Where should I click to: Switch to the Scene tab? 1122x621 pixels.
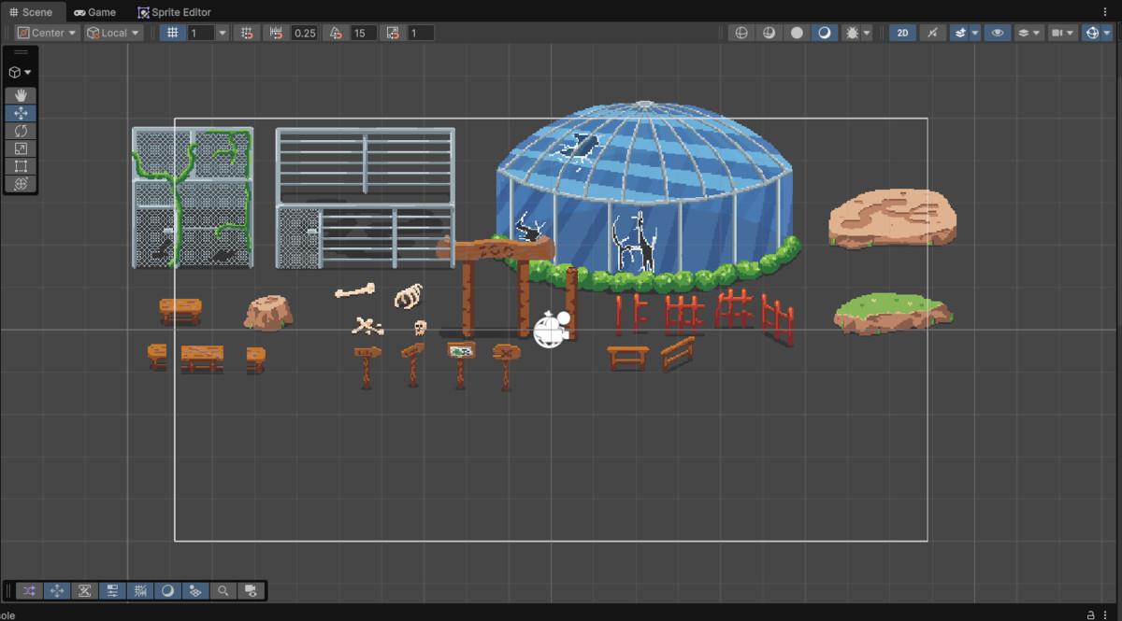pos(31,12)
